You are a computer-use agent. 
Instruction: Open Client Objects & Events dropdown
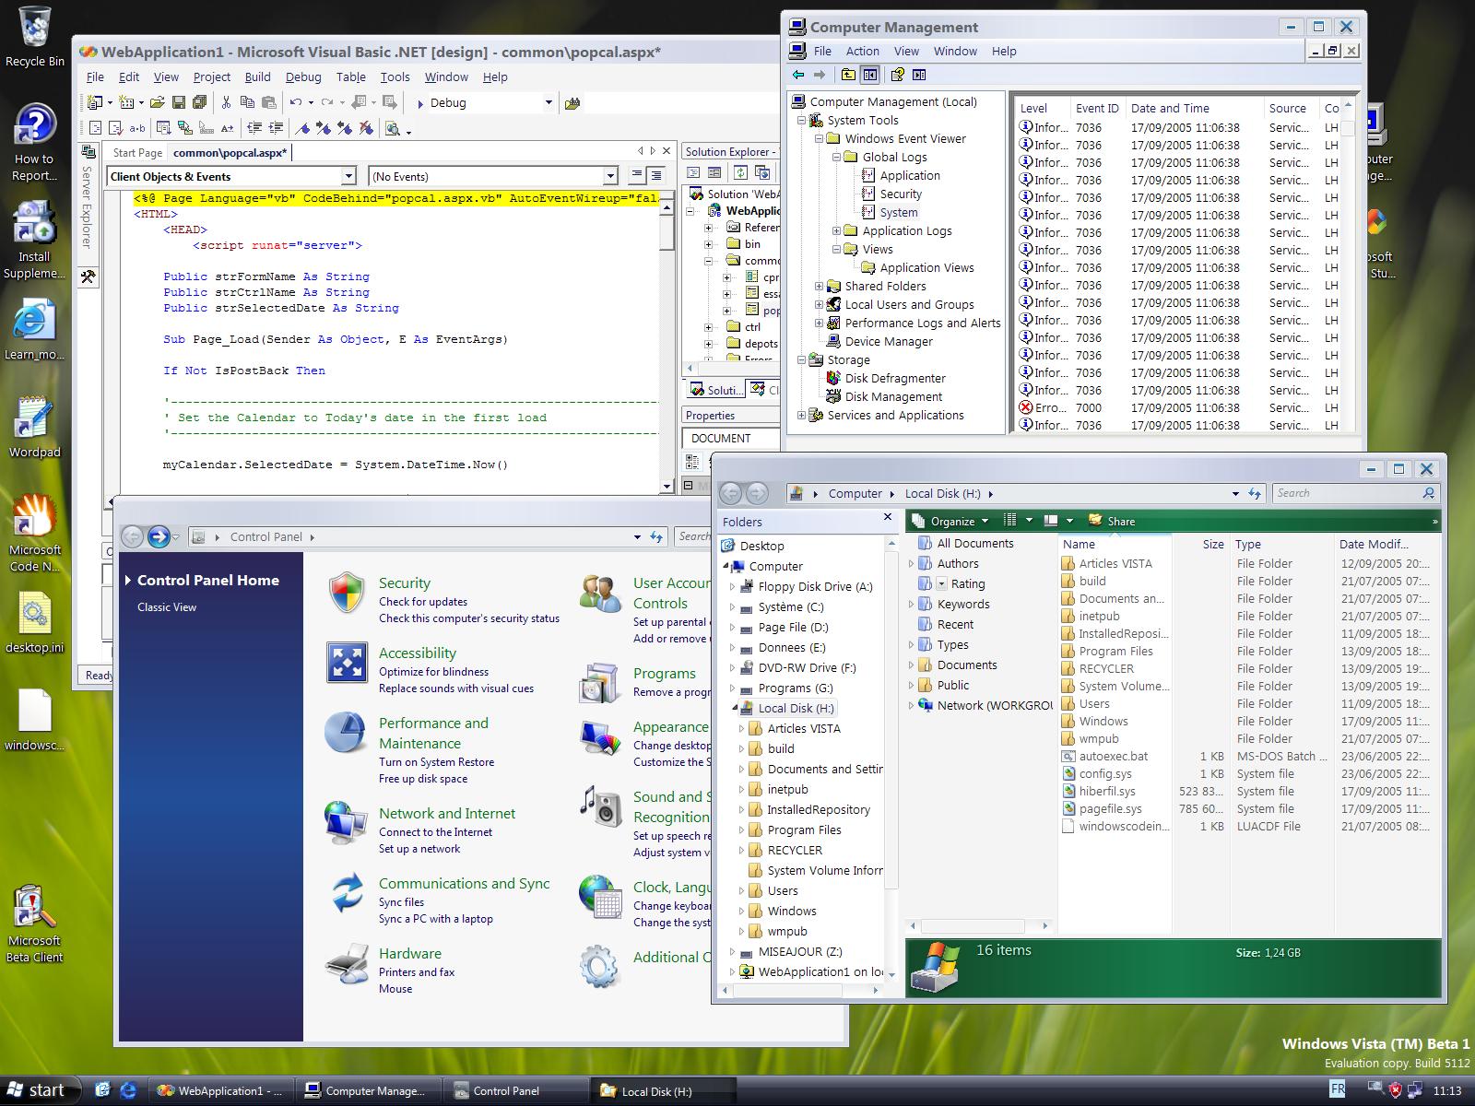point(348,176)
